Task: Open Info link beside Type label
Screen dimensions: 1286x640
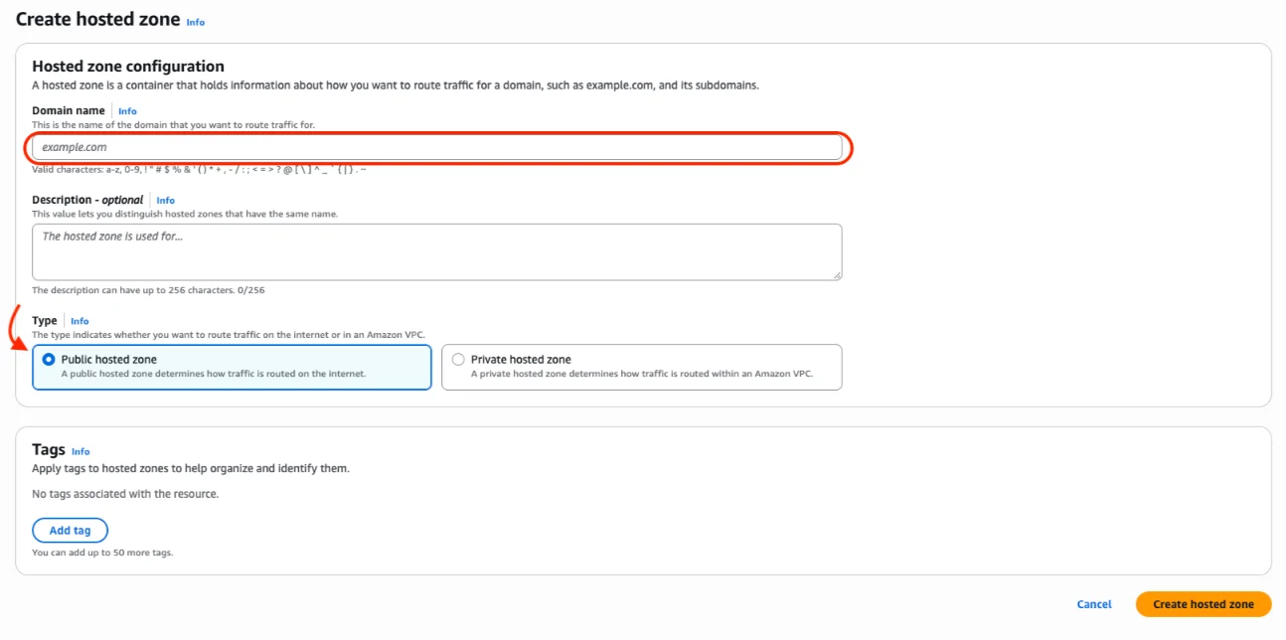Action: [x=80, y=321]
